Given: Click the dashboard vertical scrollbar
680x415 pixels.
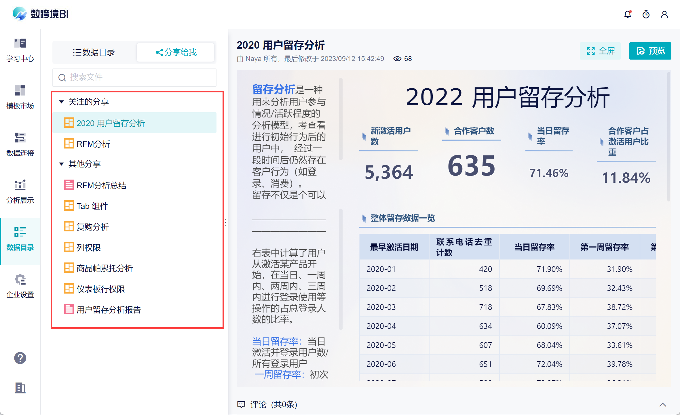Looking at the screenshot, I should [668, 137].
